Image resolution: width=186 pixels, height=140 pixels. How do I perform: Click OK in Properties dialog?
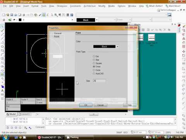(86, 105)
